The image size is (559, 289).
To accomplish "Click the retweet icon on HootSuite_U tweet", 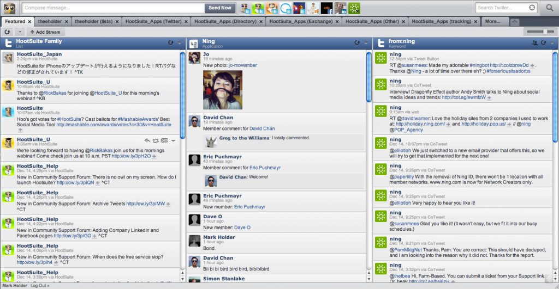I will tap(156, 140).
